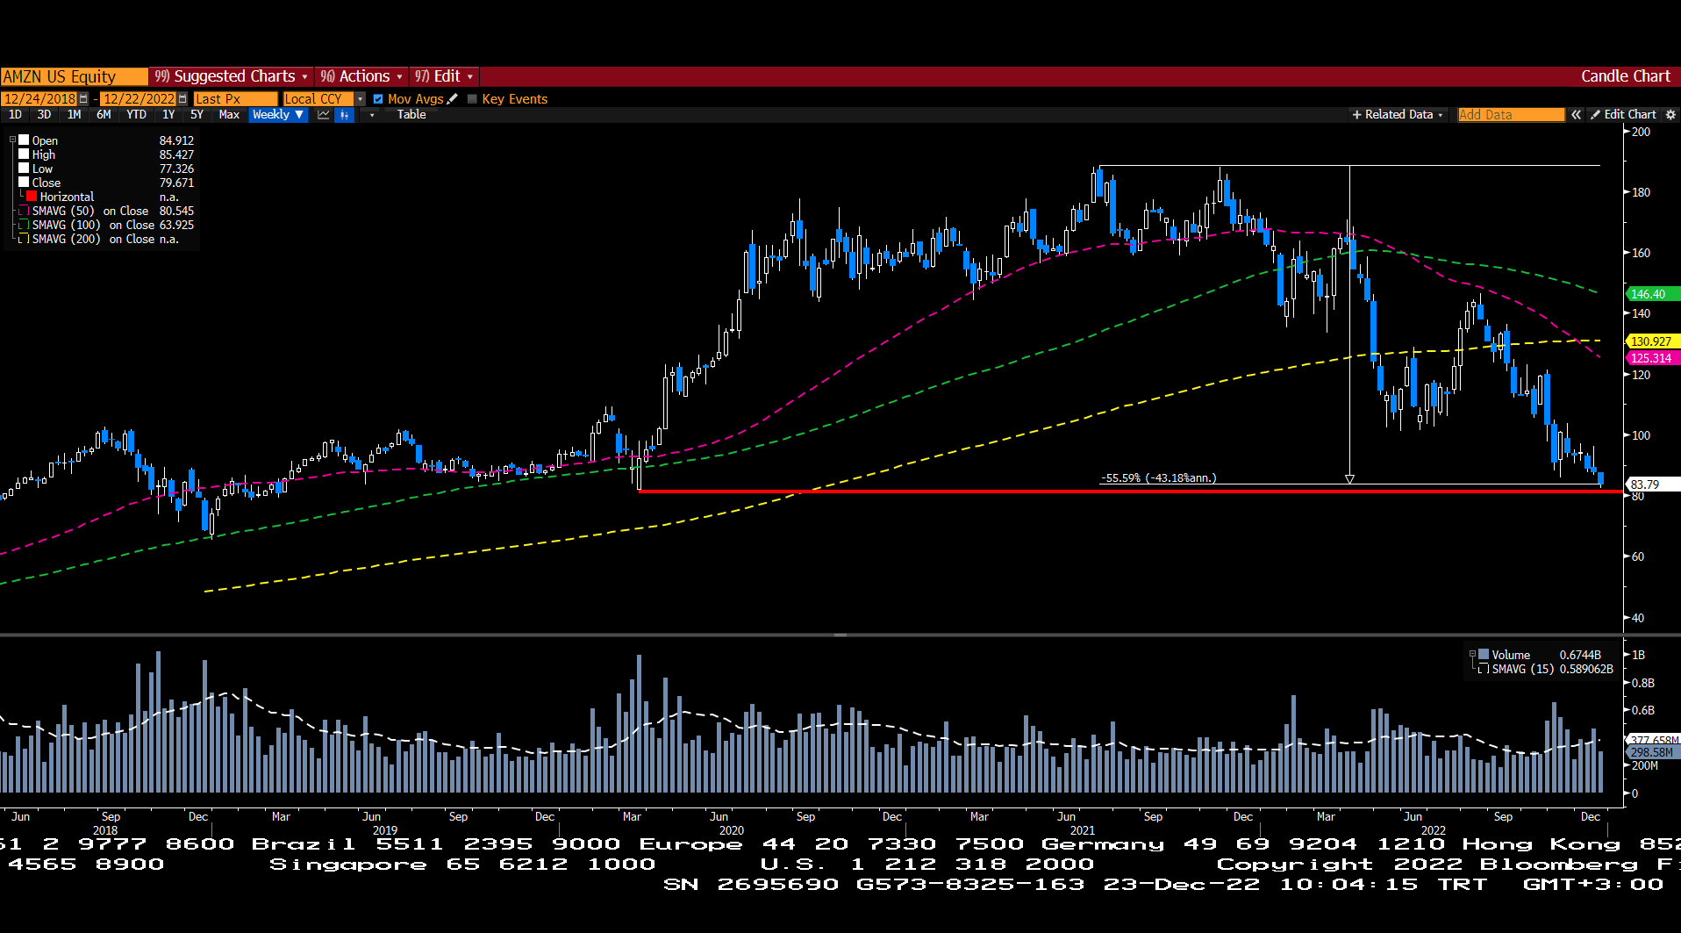Open Actions dropdown menu
The width and height of the screenshot is (1681, 933).
[x=361, y=76]
